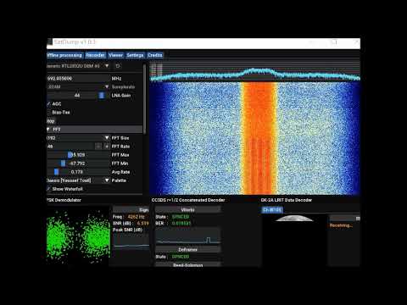Viewport: 407px width, 305px height.
Task: Click the Peak SNR (dB) label
Action: (127, 230)
